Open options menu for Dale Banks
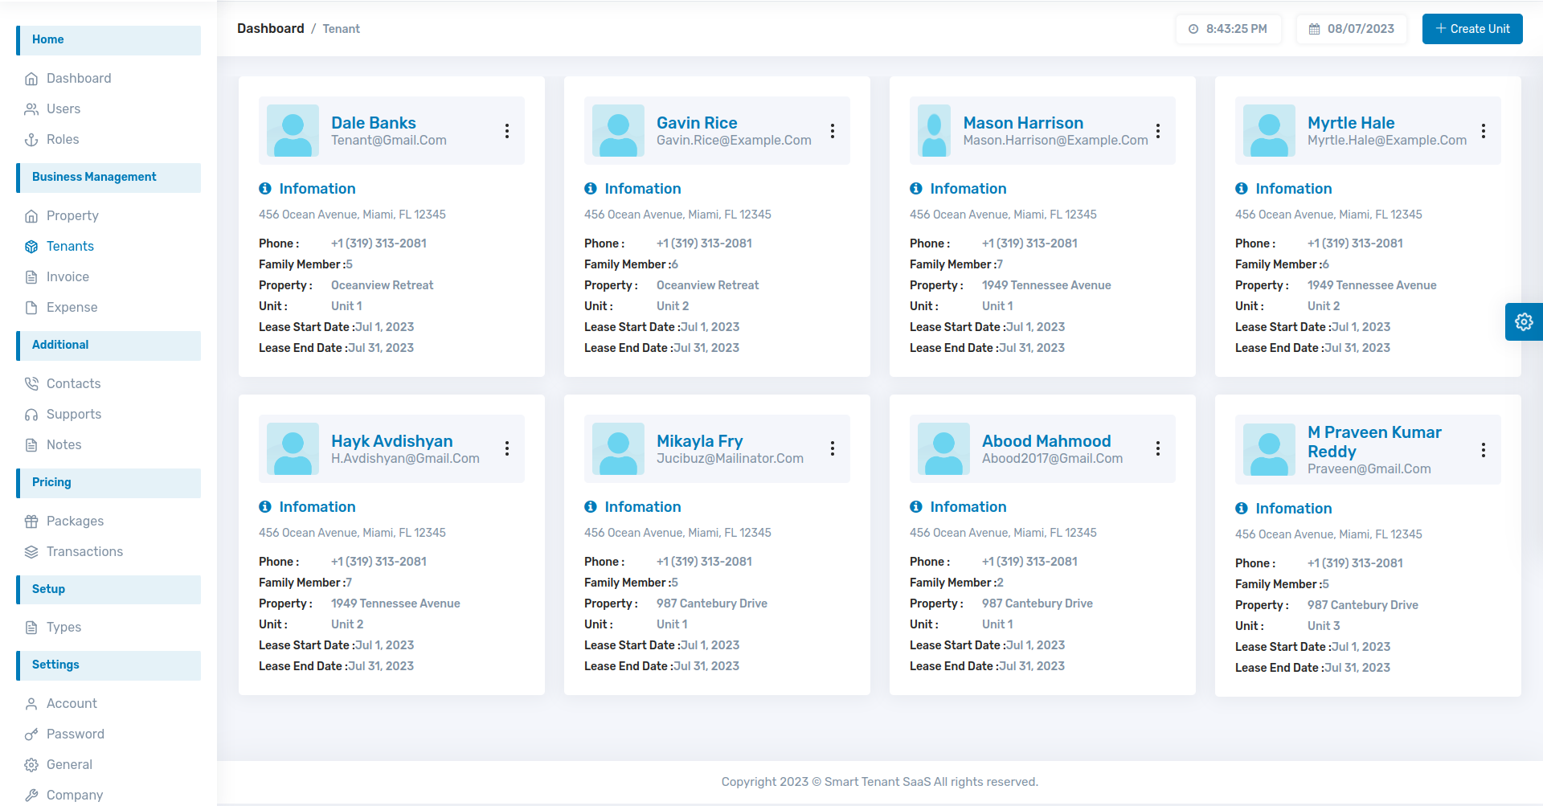Screen dimensions: 1543x806 point(507,131)
